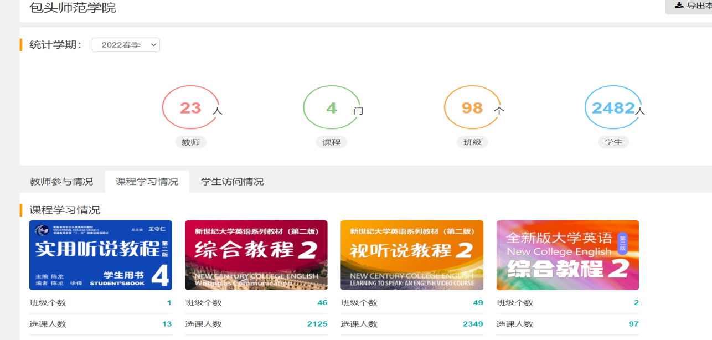Open the 实用听说教程 4 course cover
The width and height of the screenshot is (712, 340).
click(101, 255)
